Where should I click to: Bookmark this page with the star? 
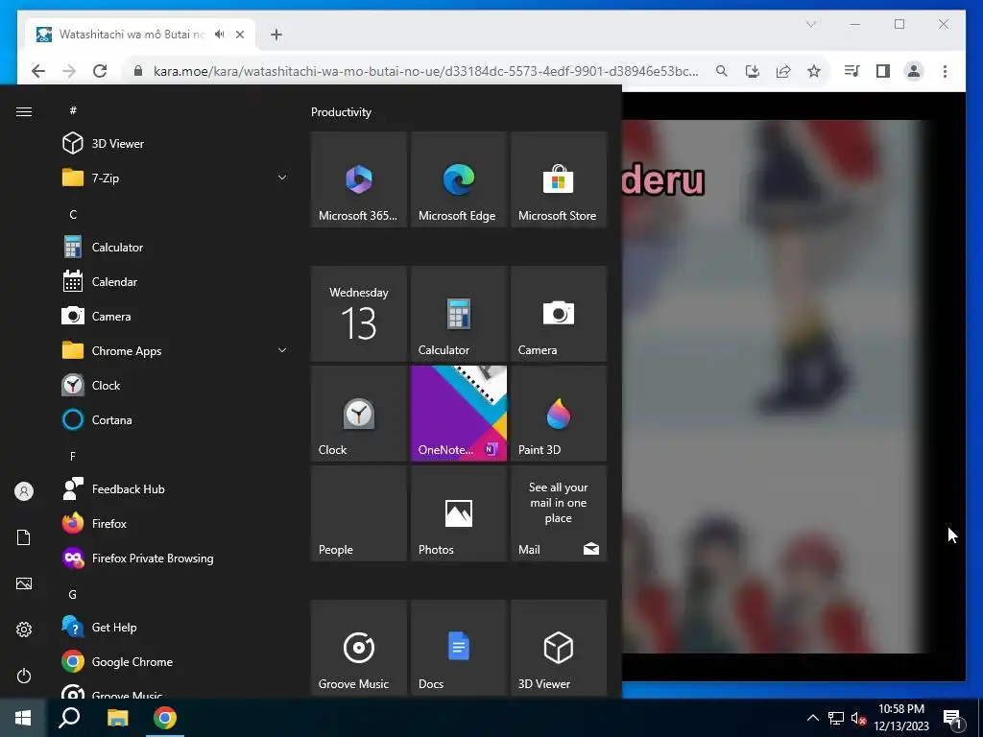(x=814, y=71)
